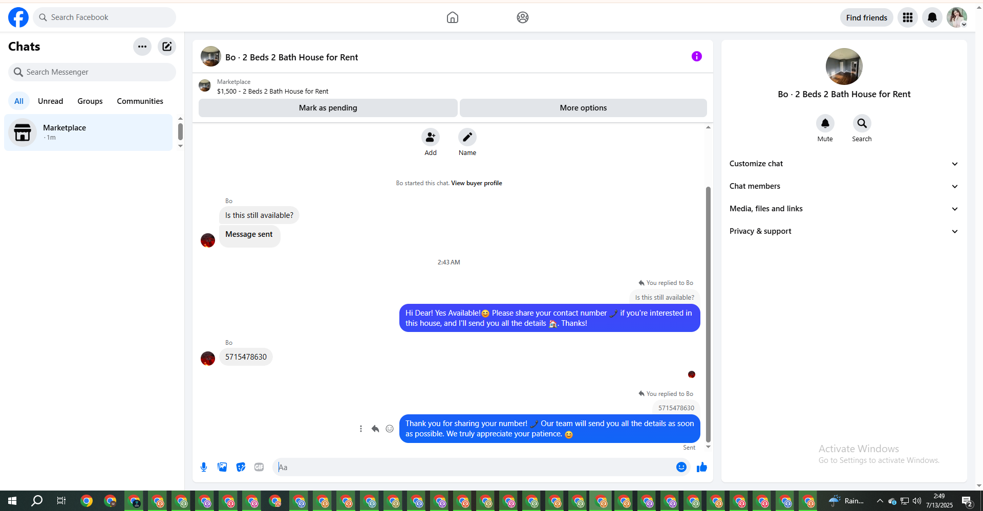Expand Customize chat section
This screenshot has height=511, width=983.
[x=844, y=164]
